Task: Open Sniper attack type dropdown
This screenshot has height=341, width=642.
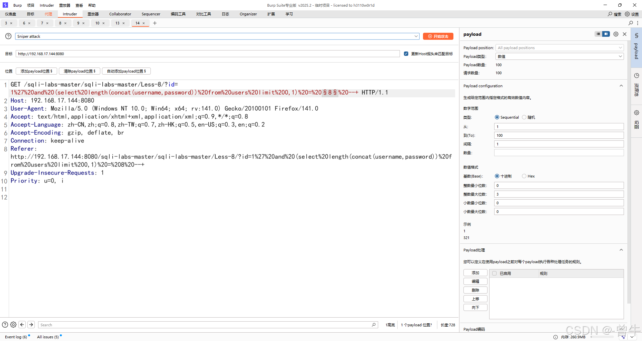Action: pyautogui.click(x=217, y=36)
